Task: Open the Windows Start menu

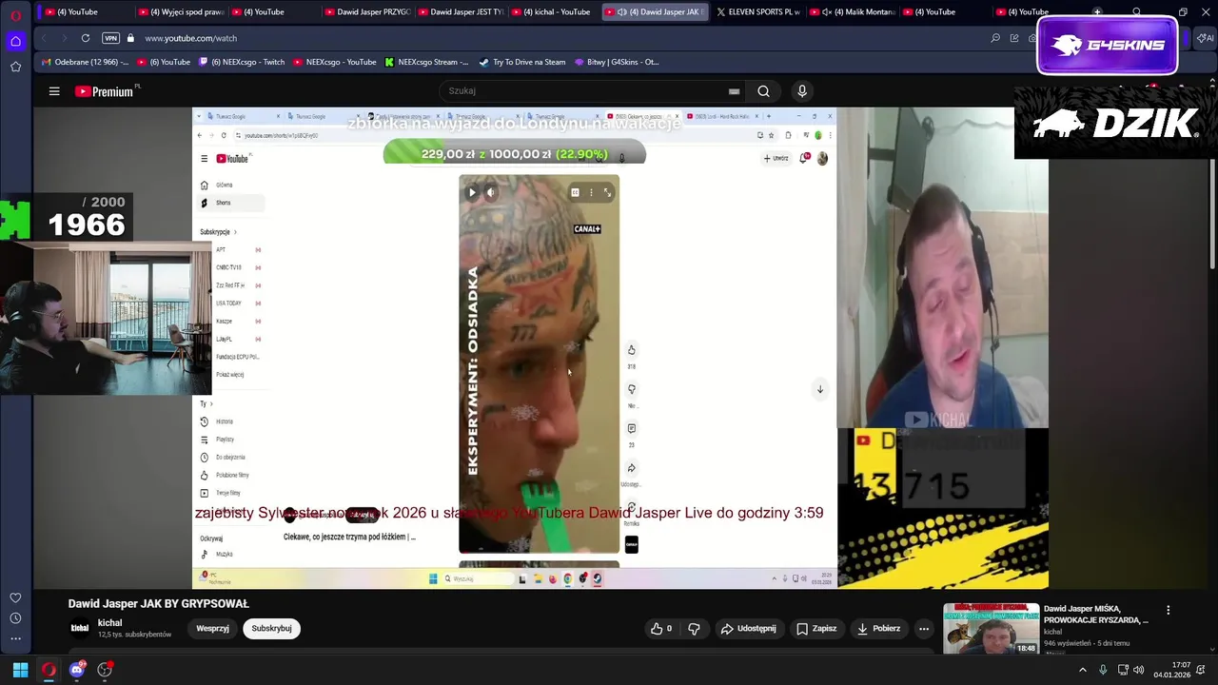Action: 20,670
